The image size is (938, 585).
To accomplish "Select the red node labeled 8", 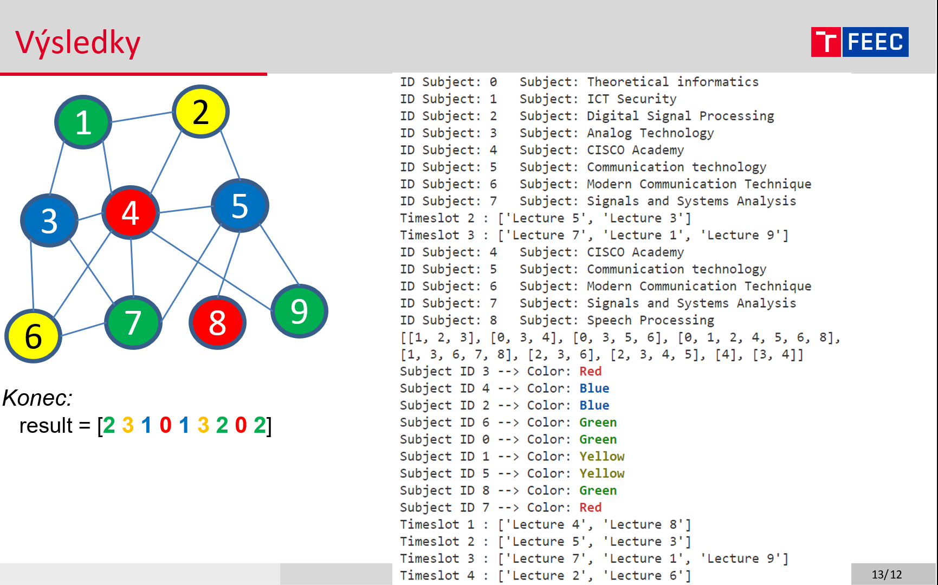I will [217, 323].
